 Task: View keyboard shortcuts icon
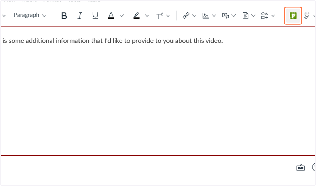click(300, 167)
